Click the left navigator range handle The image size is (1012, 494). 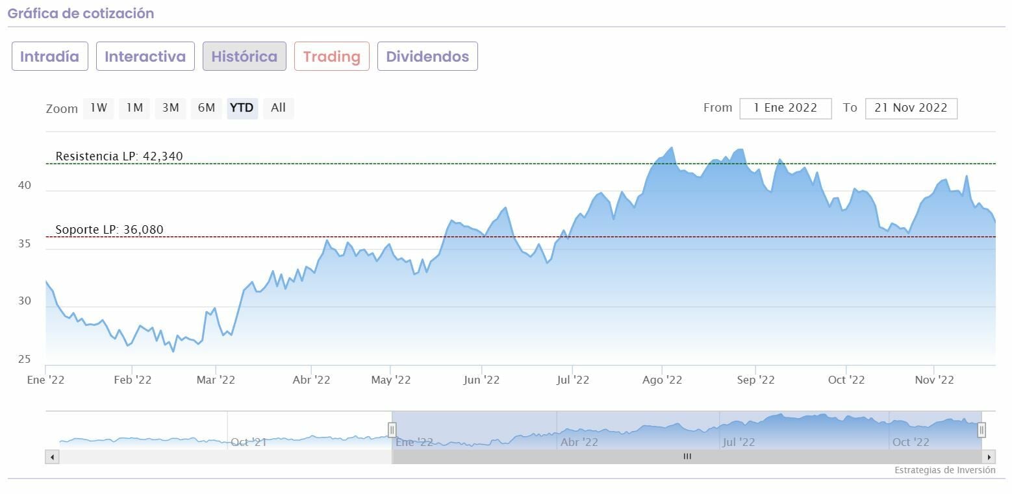point(392,430)
